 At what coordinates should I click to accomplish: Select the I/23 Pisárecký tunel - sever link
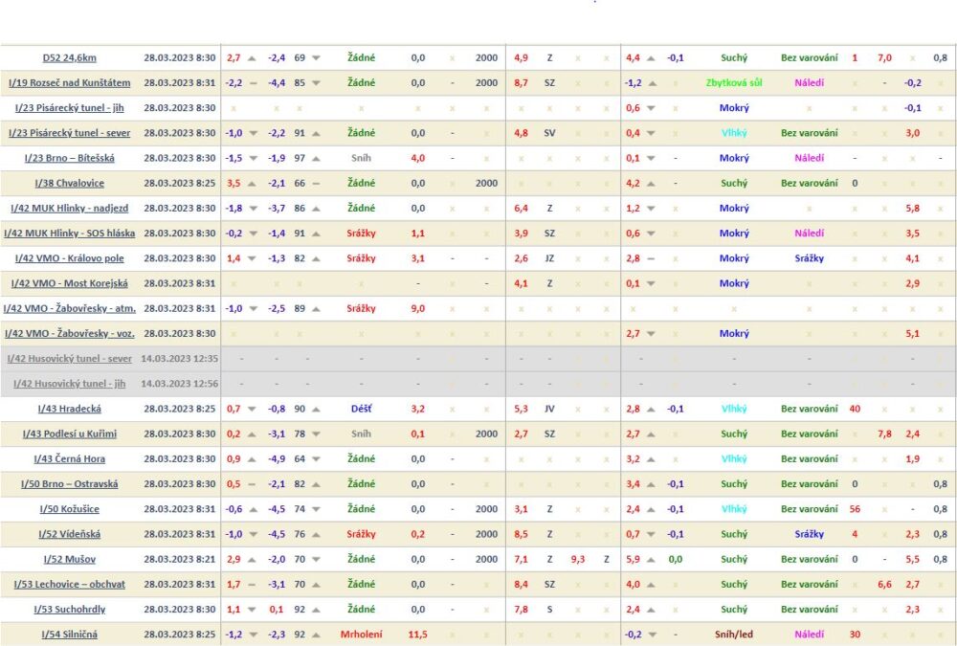point(69,133)
